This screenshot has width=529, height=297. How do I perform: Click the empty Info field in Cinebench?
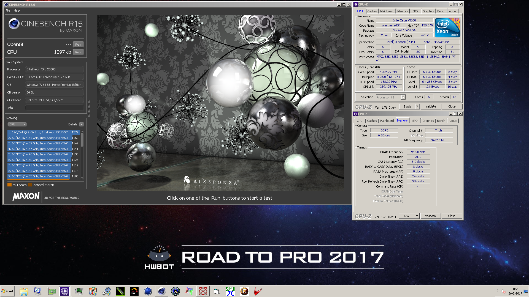[x=54, y=108]
